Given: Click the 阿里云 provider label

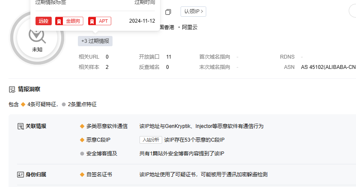Looking at the screenshot, I should tap(190, 27).
